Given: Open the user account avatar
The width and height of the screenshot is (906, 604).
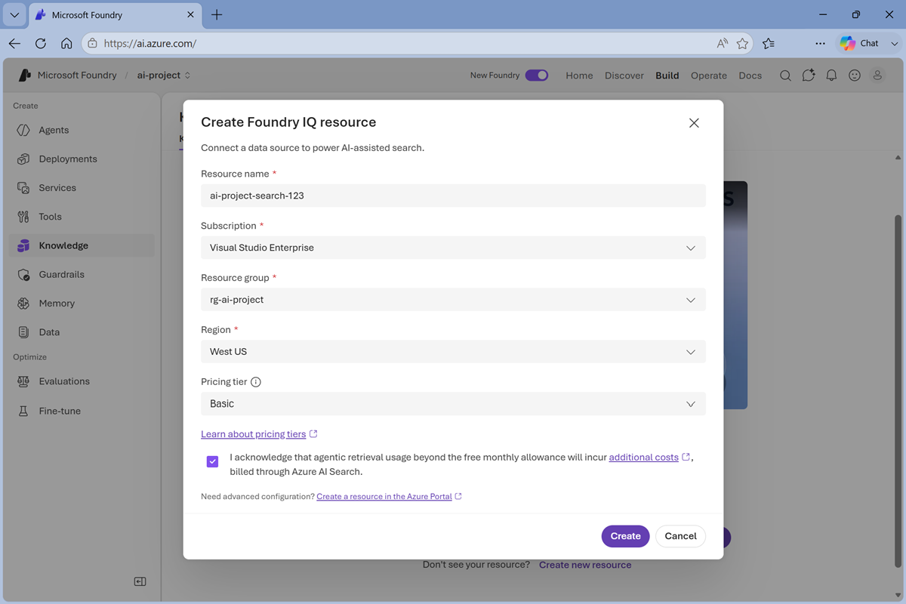Looking at the screenshot, I should (x=877, y=75).
